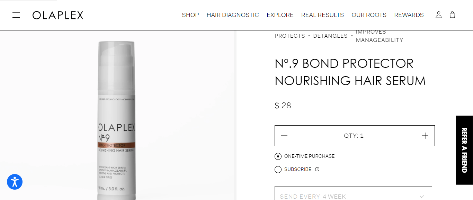473x200 pixels.
Task: Select the One-Time Purchase option
Action: point(278,156)
